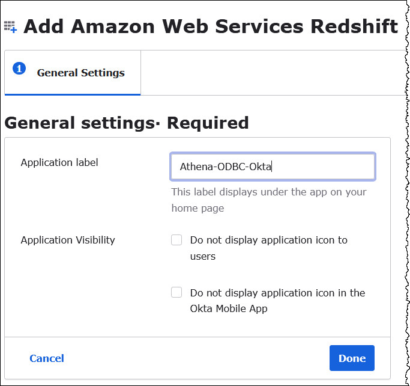Click the Cancel link
Viewport: 410px width, 386px height.
click(47, 358)
